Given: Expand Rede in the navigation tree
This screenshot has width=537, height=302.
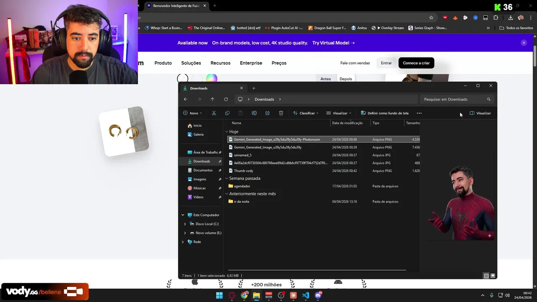Looking at the screenshot, I should click(x=182, y=242).
